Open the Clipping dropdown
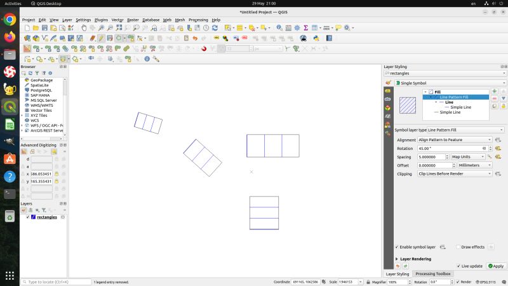Screen dimensions: 508x286 455,174
